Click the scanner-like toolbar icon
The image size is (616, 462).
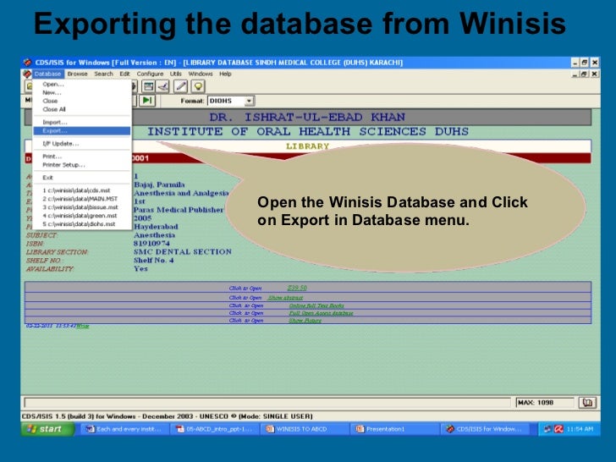163,86
